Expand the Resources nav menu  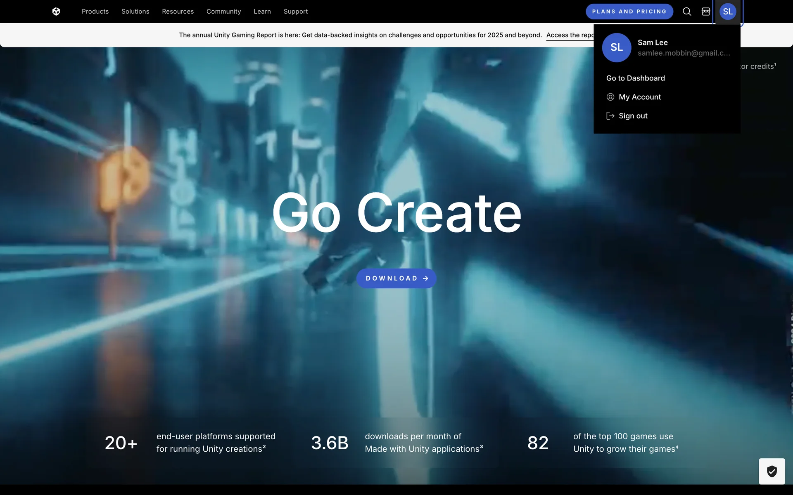(x=178, y=12)
